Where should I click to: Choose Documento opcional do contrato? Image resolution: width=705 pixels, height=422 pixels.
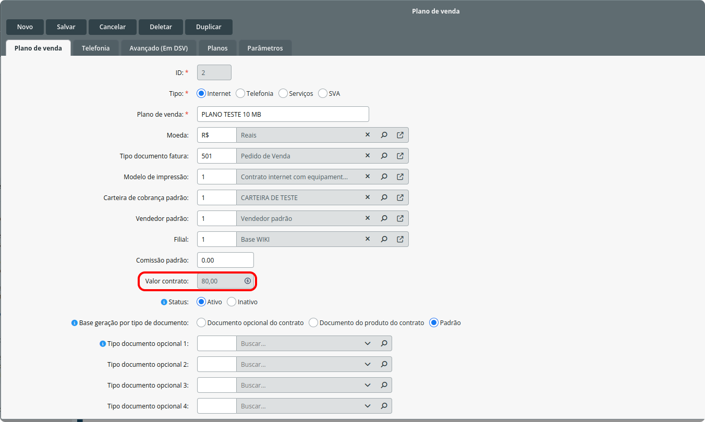point(201,322)
